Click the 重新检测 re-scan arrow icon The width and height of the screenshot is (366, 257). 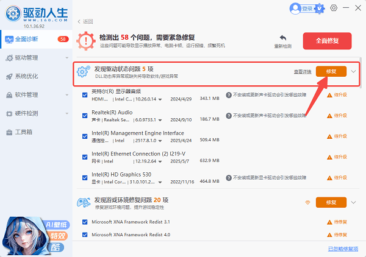[283, 37]
